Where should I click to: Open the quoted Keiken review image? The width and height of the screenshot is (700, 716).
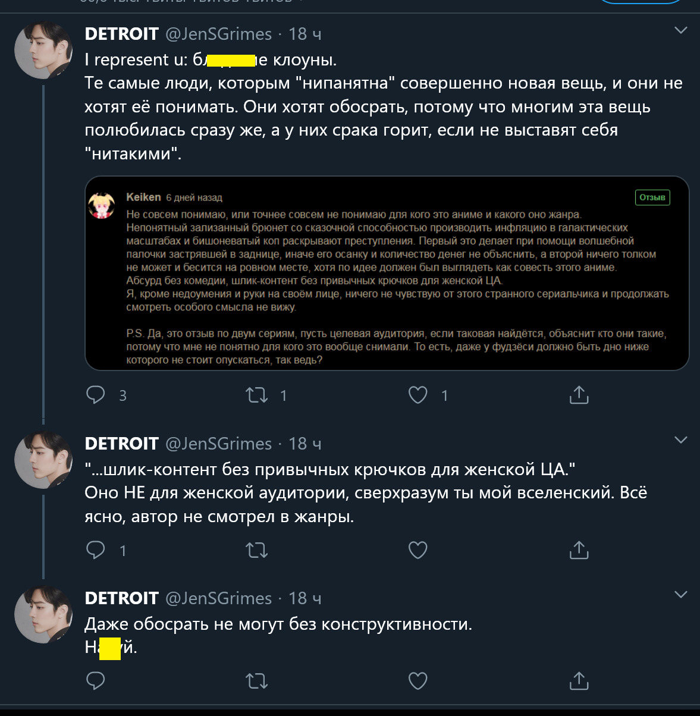click(x=387, y=273)
